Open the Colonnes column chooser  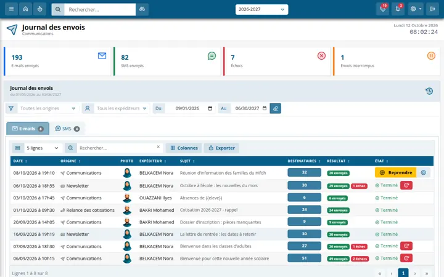click(x=184, y=148)
